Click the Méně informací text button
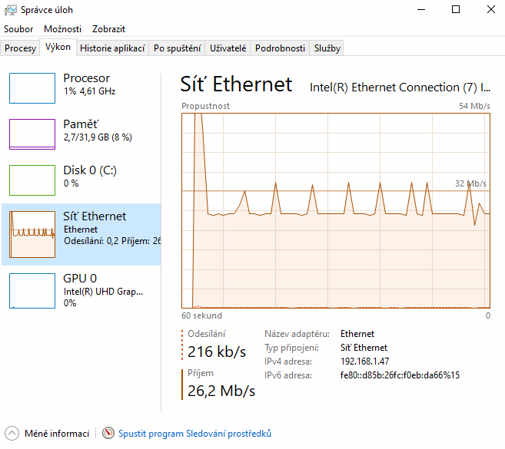This screenshot has height=449, width=505. [57, 434]
